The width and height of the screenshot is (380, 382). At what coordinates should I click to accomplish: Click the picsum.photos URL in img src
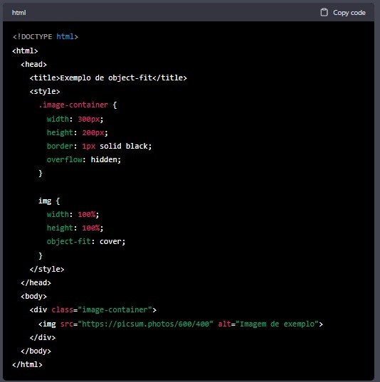click(x=145, y=324)
